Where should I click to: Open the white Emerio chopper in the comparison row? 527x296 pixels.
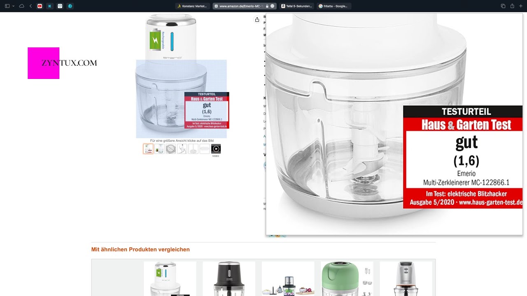point(170,279)
